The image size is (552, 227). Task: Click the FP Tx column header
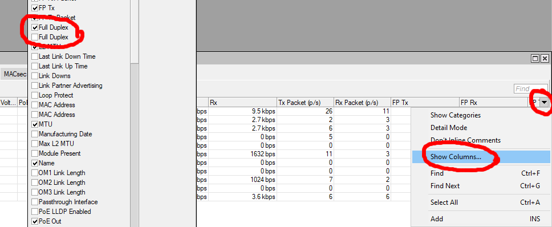(425, 103)
